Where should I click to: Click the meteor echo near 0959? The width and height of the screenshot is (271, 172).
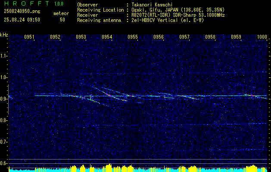pyautogui.click(x=252, y=95)
